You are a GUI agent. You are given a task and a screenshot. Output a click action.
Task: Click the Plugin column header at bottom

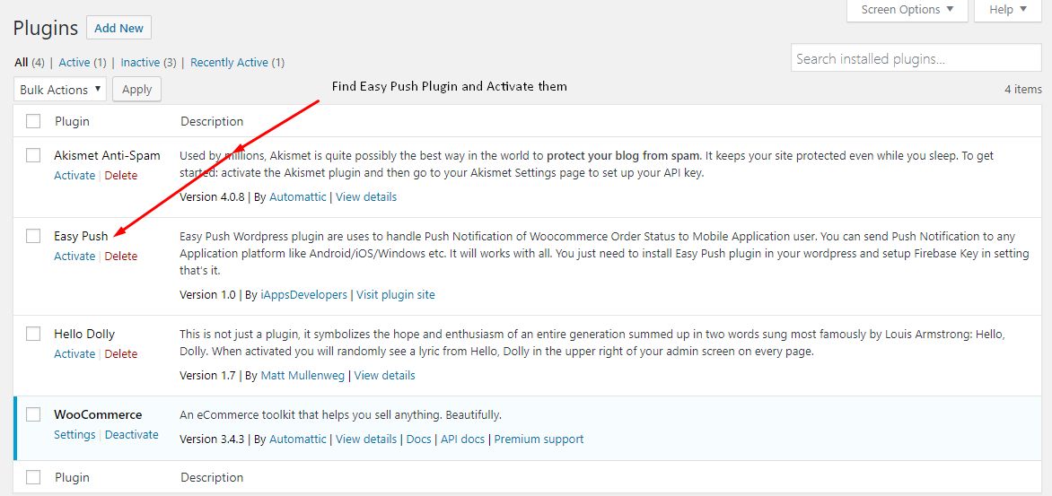(x=72, y=477)
